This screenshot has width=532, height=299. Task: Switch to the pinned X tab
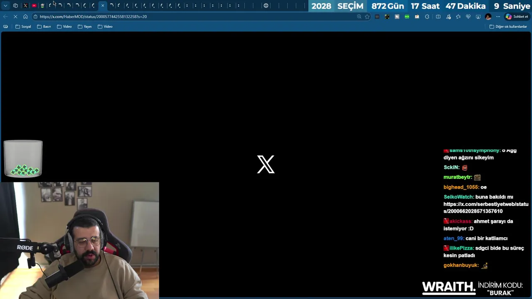25,6
